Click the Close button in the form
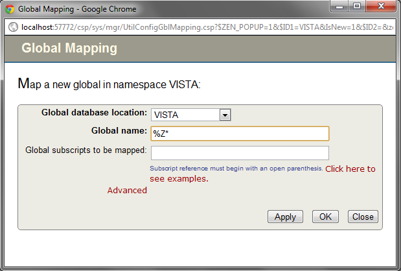The width and height of the screenshot is (401, 271). (363, 217)
